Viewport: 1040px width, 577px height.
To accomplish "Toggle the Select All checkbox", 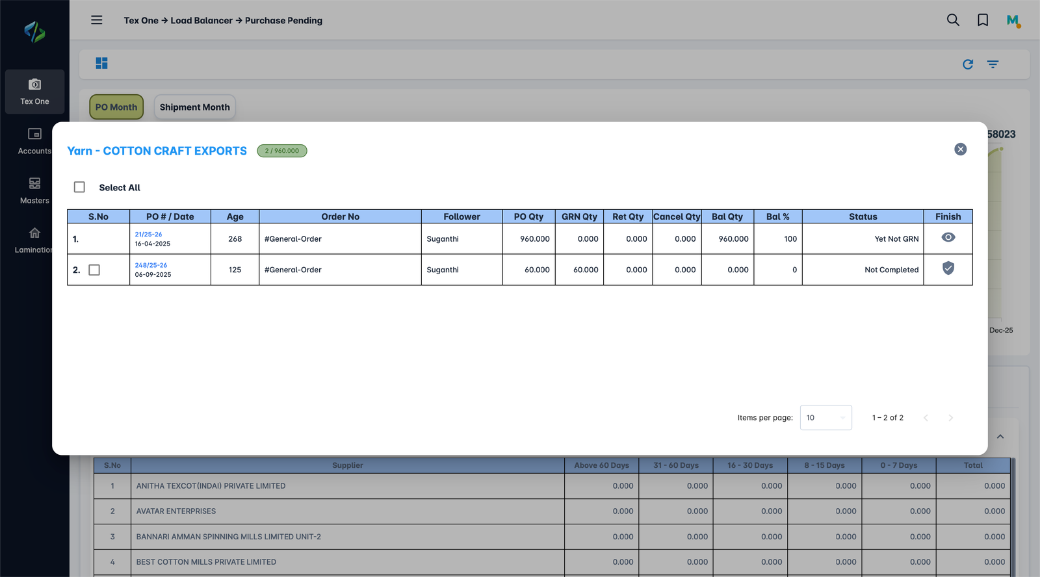I will click(79, 187).
